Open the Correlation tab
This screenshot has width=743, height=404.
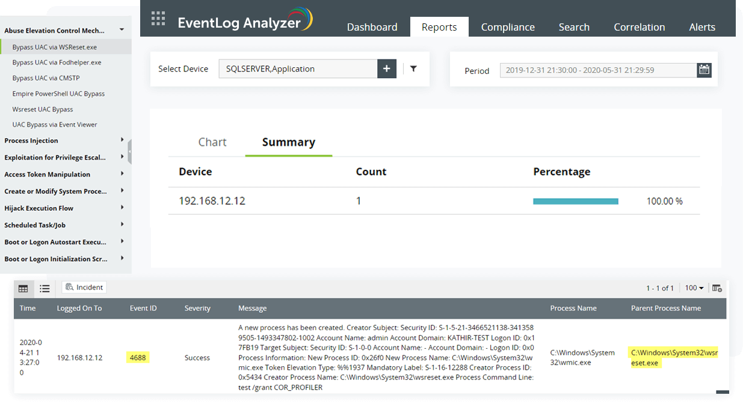point(640,27)
